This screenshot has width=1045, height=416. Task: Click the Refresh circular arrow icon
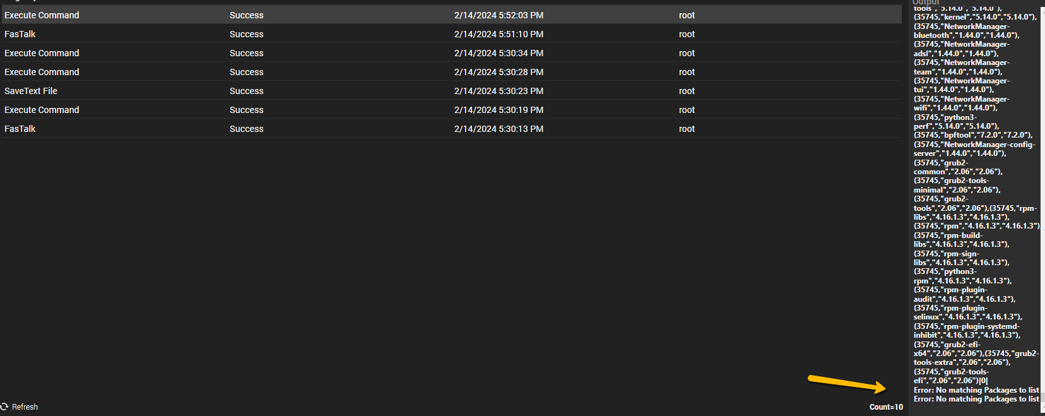click(x=4, y=407)
